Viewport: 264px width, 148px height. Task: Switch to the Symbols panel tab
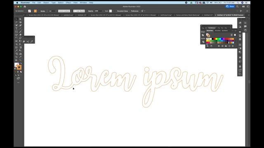point(225,31)
